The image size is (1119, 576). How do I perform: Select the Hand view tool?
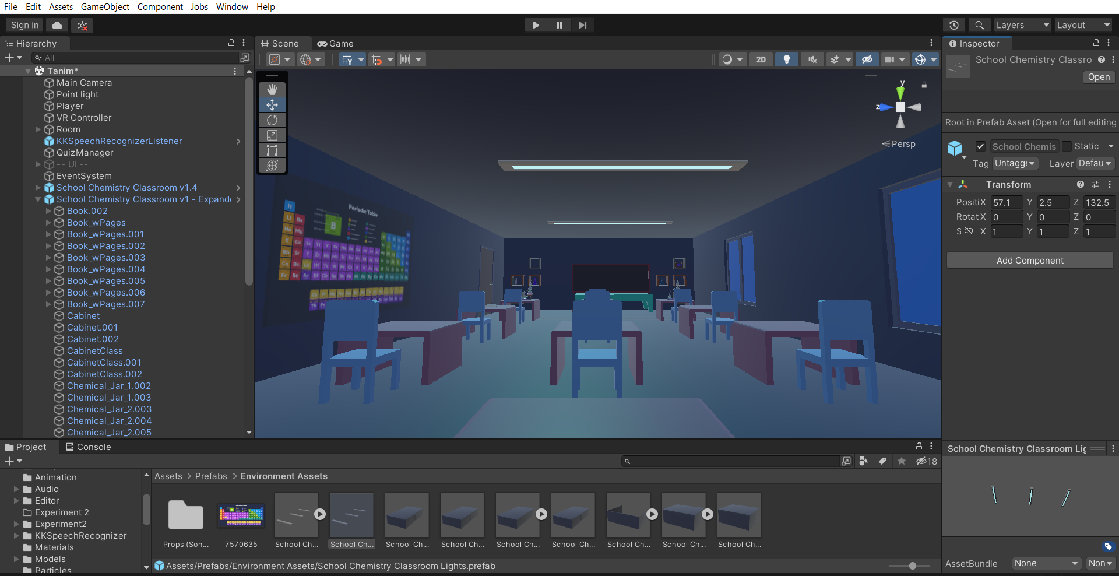(272, 89)
